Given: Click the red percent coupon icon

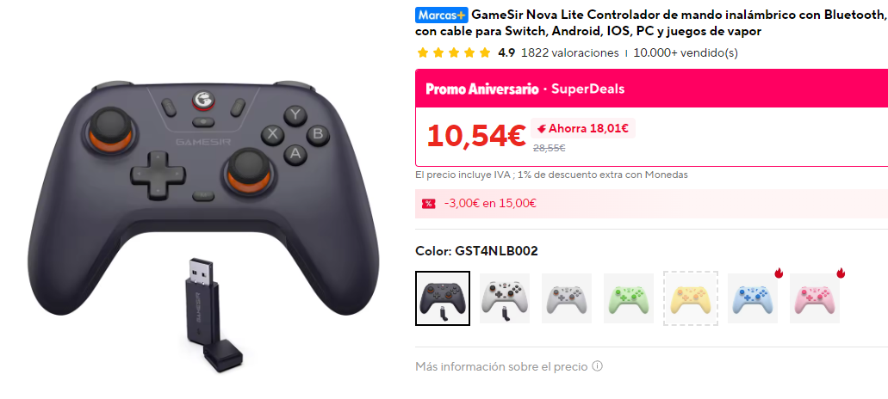Looking at the screenshot, I should tap(429, 204).
